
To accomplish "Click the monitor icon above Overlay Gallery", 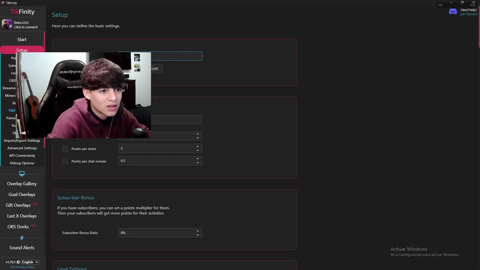I will 22,174.
